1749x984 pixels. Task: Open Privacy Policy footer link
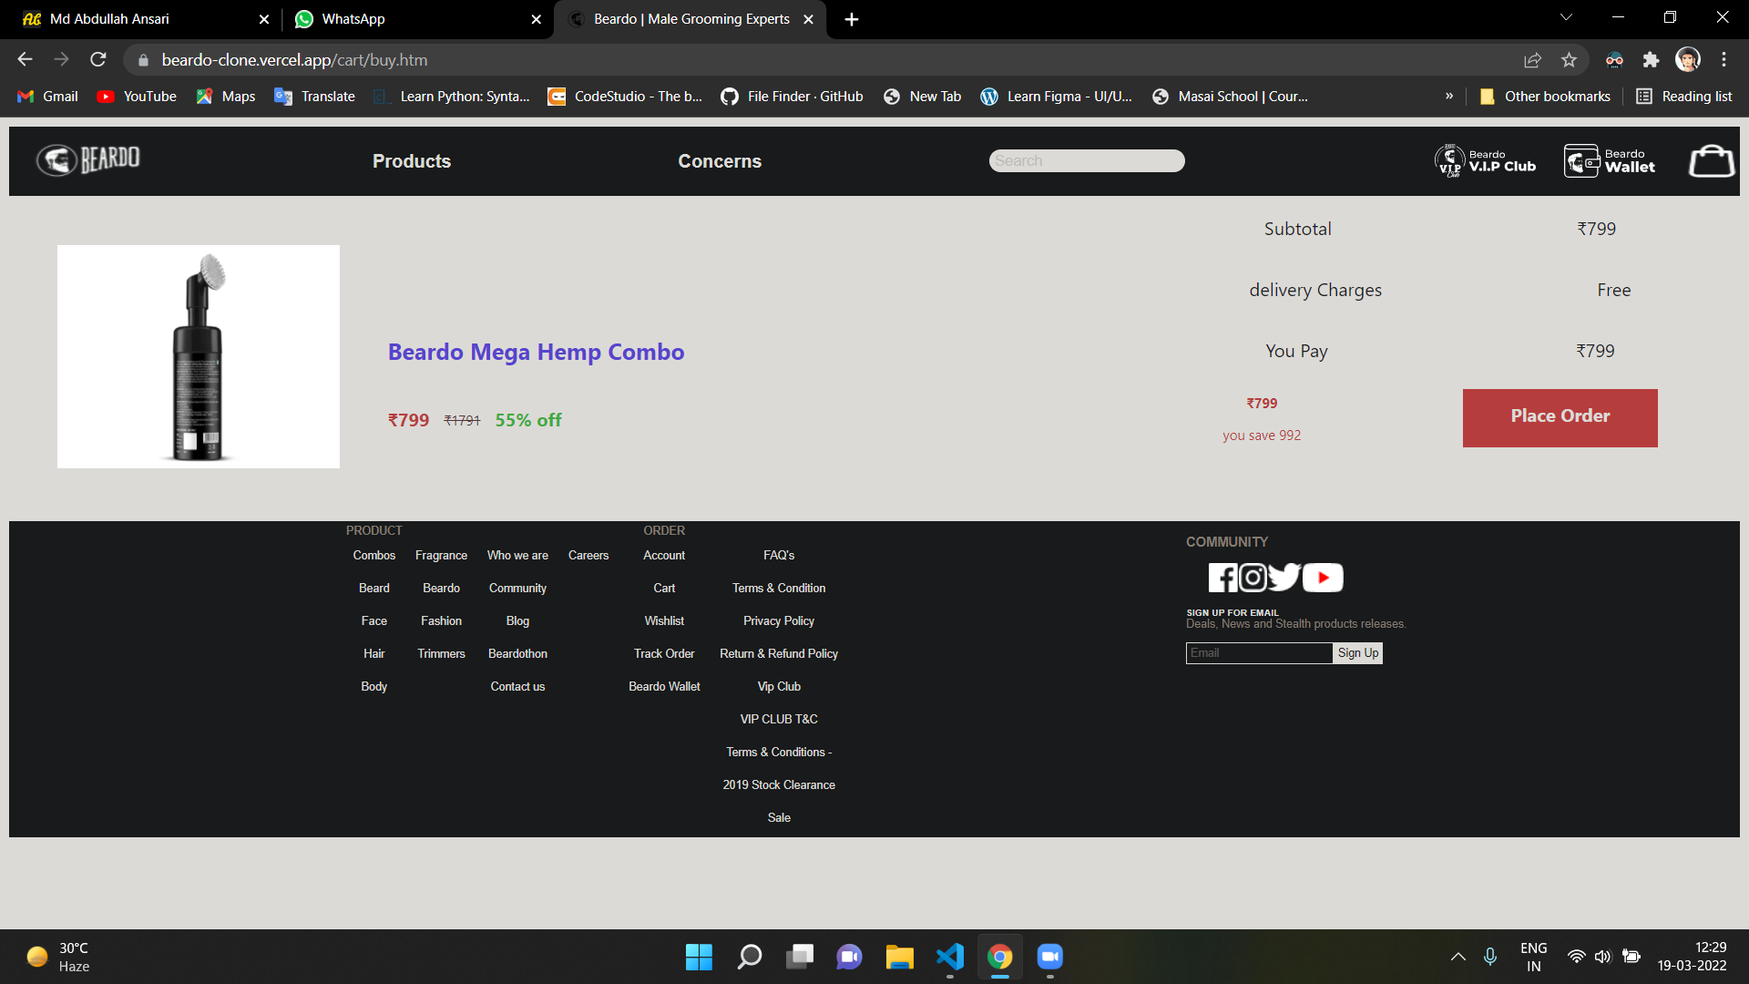tap(779, 621)
